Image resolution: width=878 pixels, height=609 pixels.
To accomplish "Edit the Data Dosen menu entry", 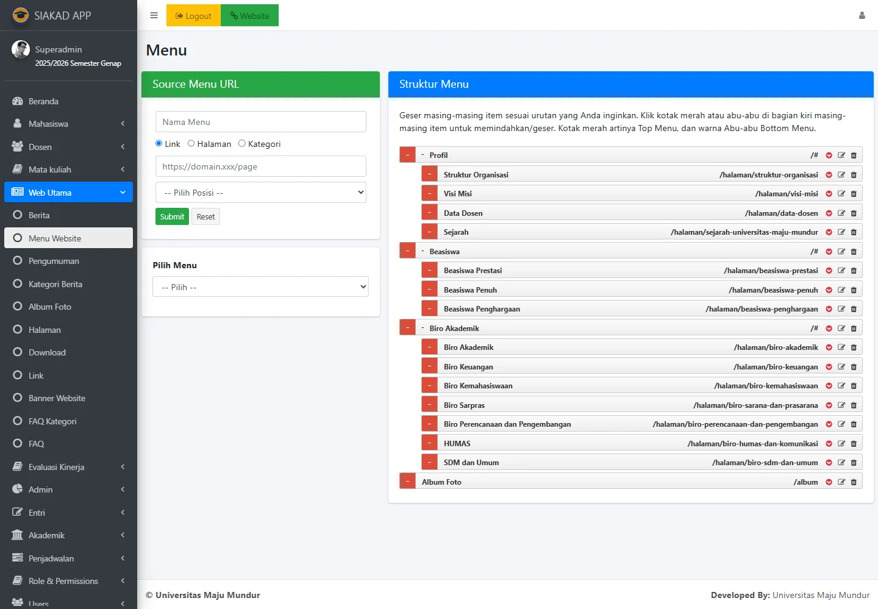I will point(841,213).
